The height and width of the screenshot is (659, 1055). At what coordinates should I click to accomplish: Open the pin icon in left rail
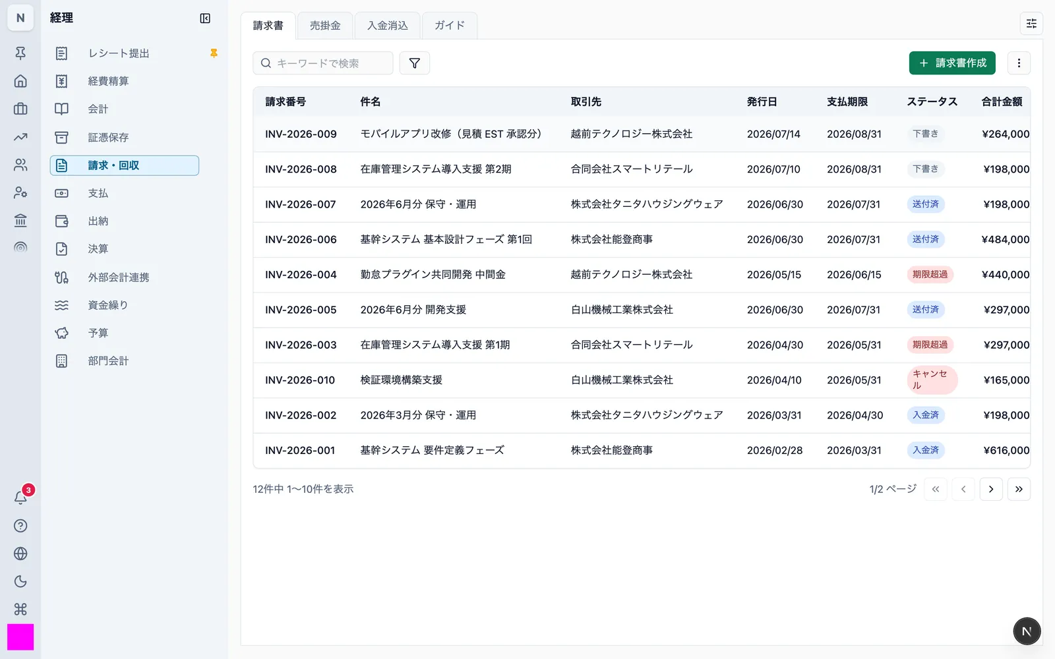(x=20, y=53)
